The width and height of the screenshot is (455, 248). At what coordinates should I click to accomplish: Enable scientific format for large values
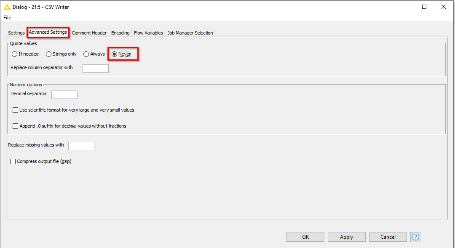point(16,110)
